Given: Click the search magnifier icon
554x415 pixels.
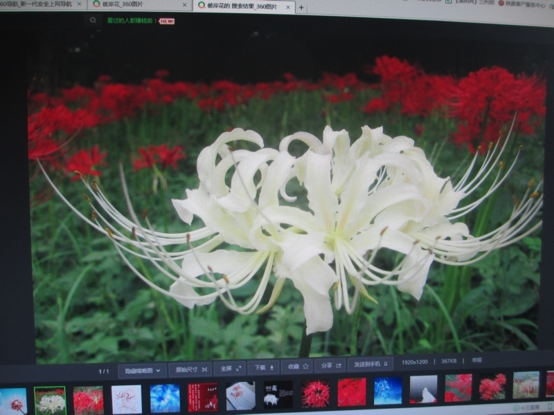Looking at the screenshot, I should pos(93,20).
